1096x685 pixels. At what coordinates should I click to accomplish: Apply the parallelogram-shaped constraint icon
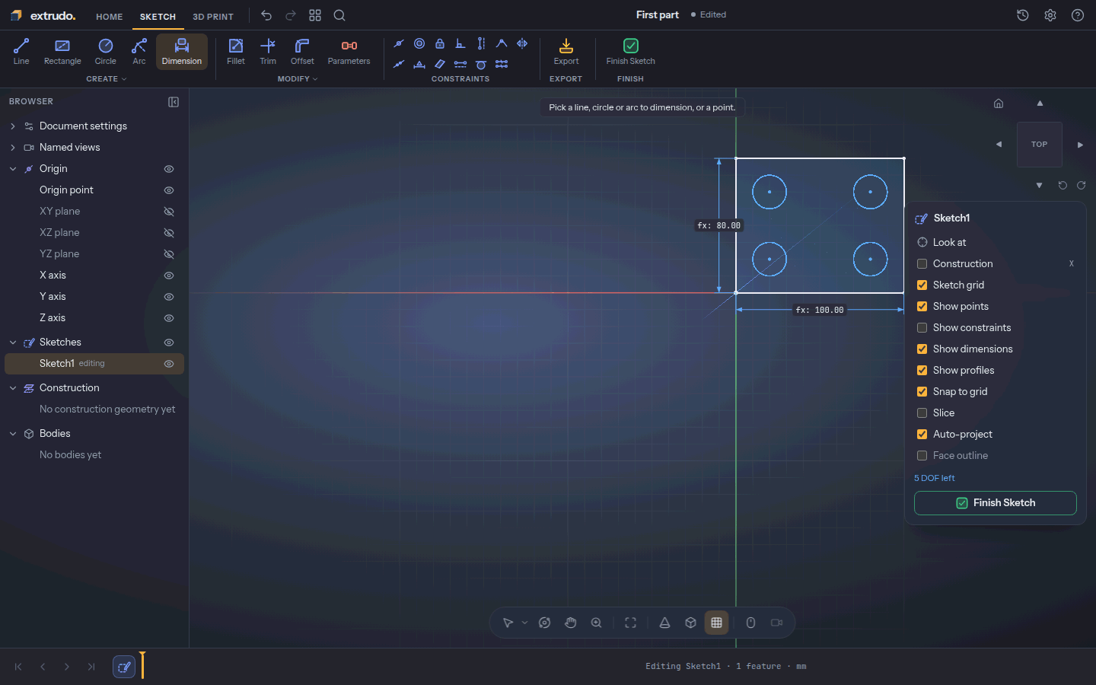point(440,65)
